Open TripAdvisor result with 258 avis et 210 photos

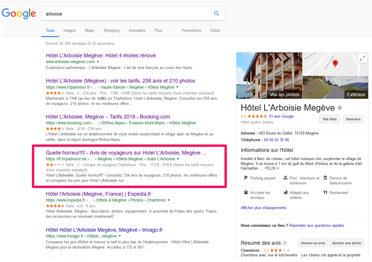click(x=121, y=81)
